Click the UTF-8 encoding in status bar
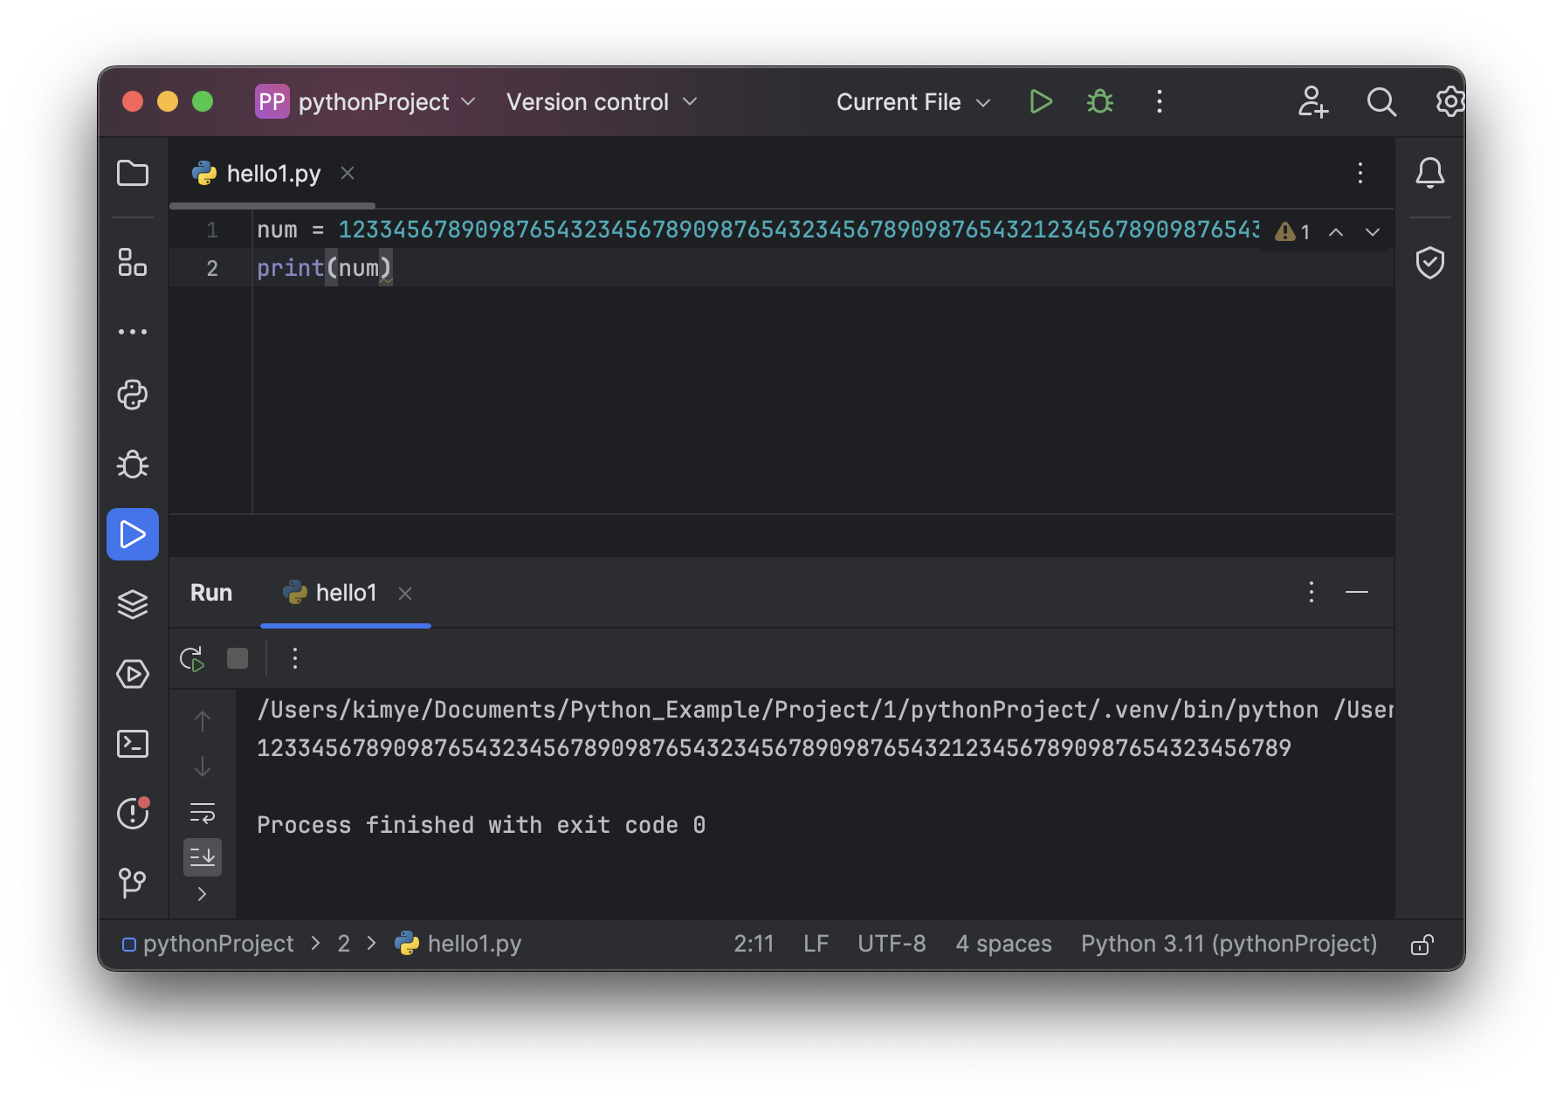This screenshot has height=1100, width=1563. pyautogui.click(x=892, y=944)
